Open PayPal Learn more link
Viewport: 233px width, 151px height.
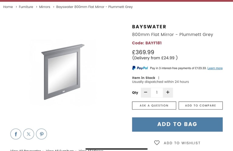tap(215, 68)
